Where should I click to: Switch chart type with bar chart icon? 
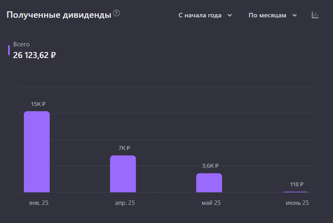pos(315,15)
